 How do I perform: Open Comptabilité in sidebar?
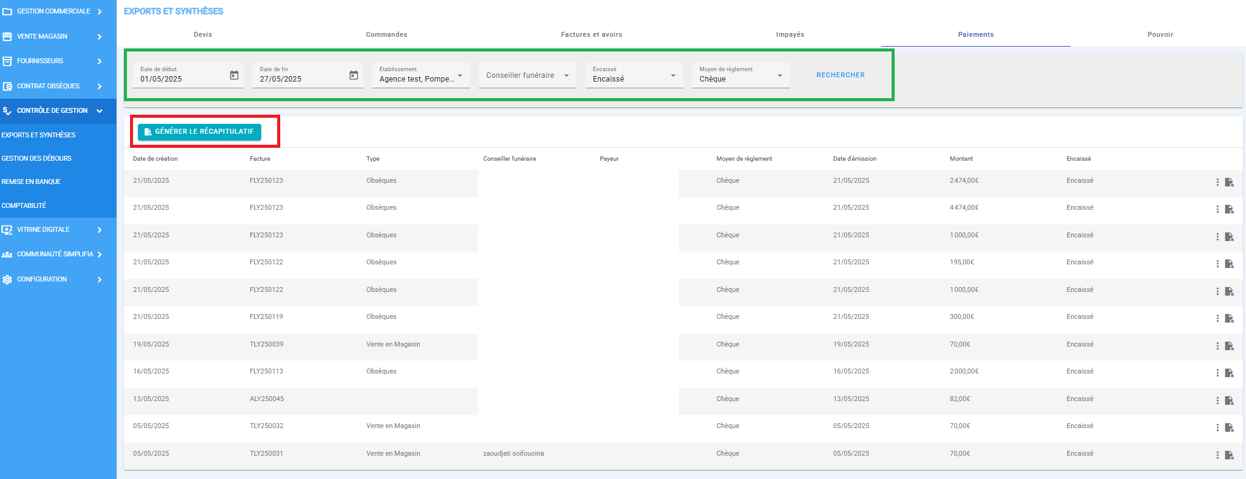23,205
